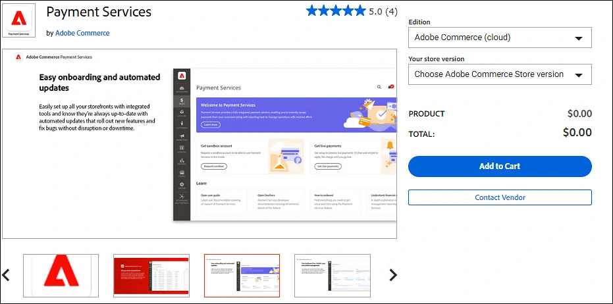This screenshot has width=613, height=304.
Task: Click the main Payment Services preview image
Action: pyautogui.click(x=200, y=143)
